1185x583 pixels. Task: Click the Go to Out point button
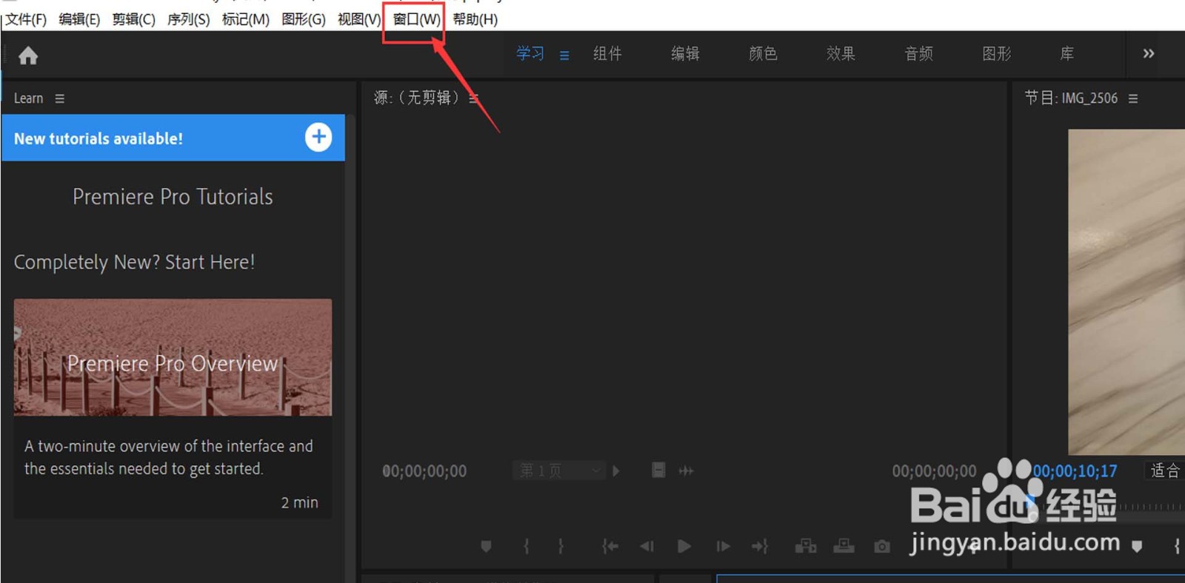pos(761,546)
